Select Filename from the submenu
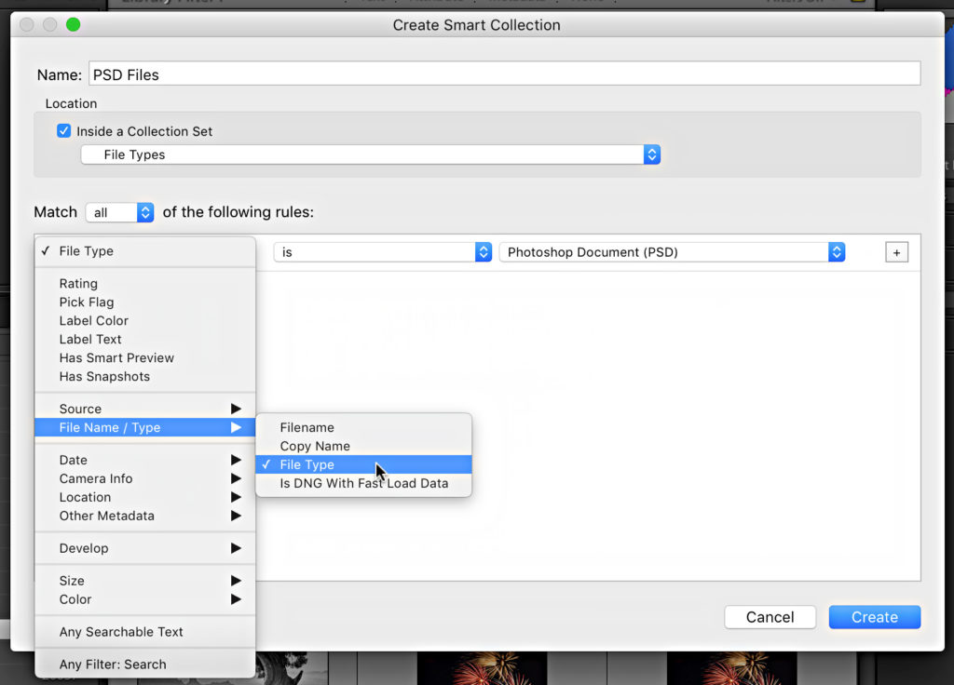The height and width of the screenshot is (685, 954). point(307,427)
